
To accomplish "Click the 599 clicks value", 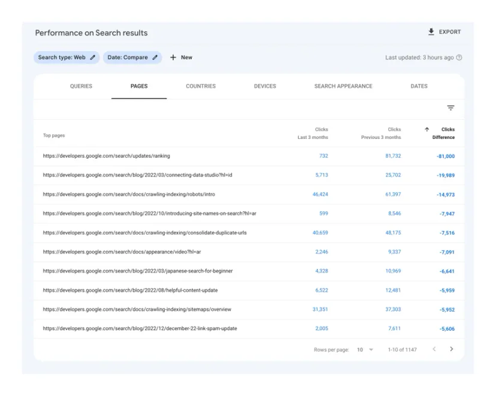I will coord(323,213).
